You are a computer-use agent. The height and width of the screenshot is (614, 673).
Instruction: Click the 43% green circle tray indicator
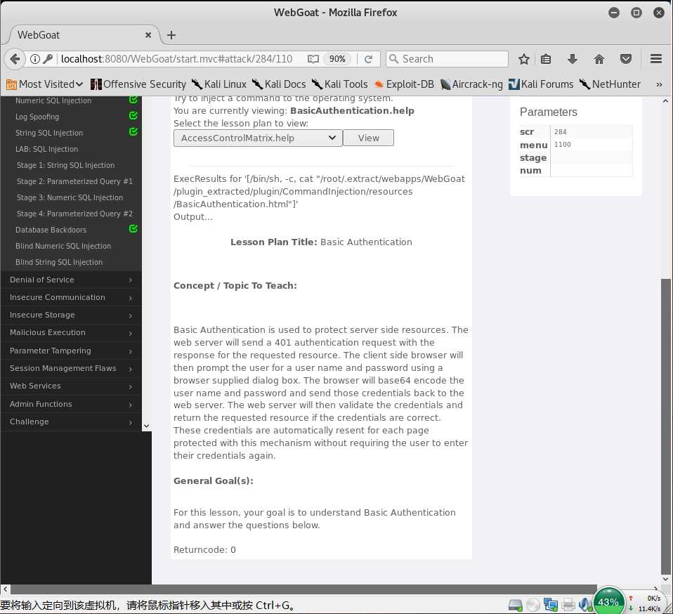coord(608,601)
